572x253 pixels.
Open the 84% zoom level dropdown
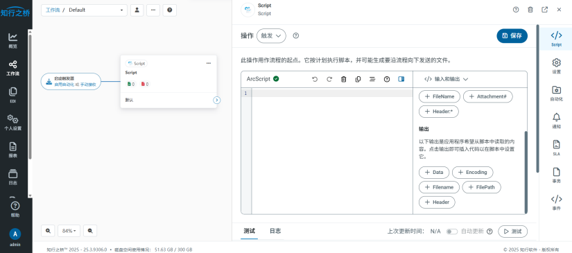click(69, 231)
